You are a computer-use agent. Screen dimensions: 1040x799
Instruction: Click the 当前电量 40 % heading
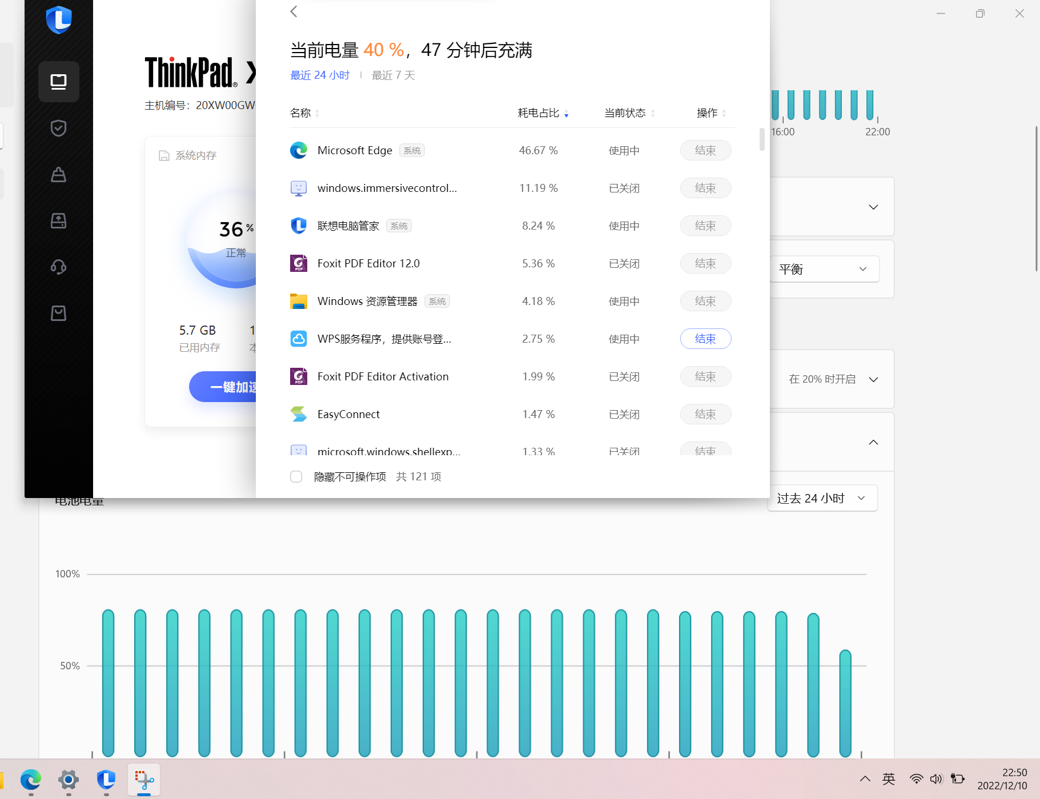pos(347,50)
